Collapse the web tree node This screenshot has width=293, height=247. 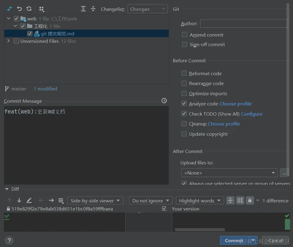tap(9, 18)
